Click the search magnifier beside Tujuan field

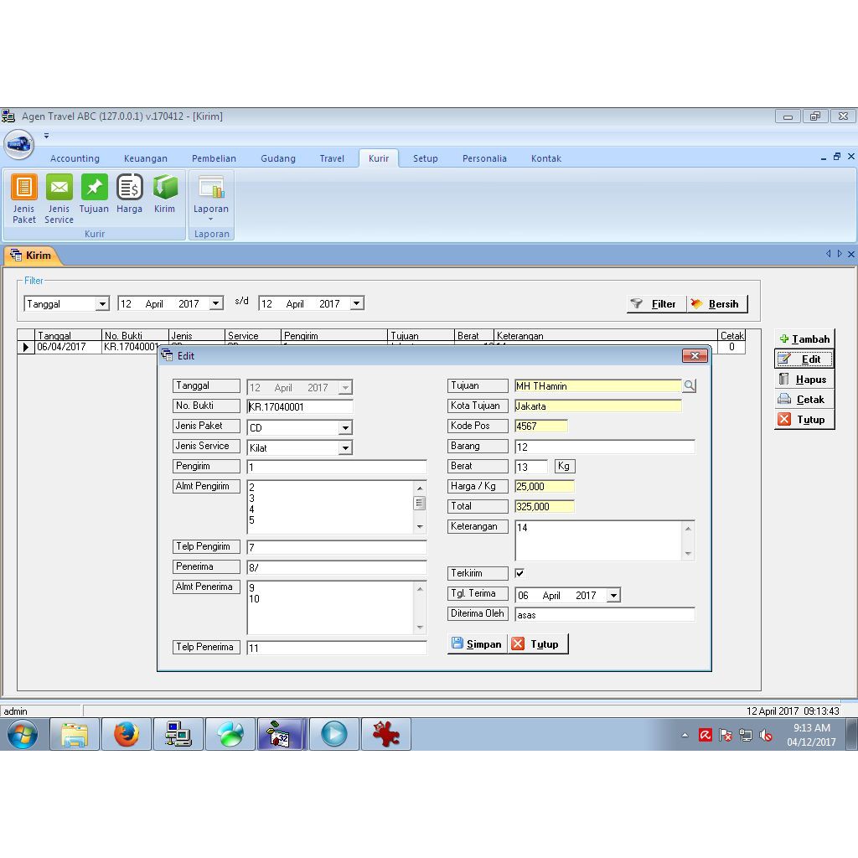(689, 386)
